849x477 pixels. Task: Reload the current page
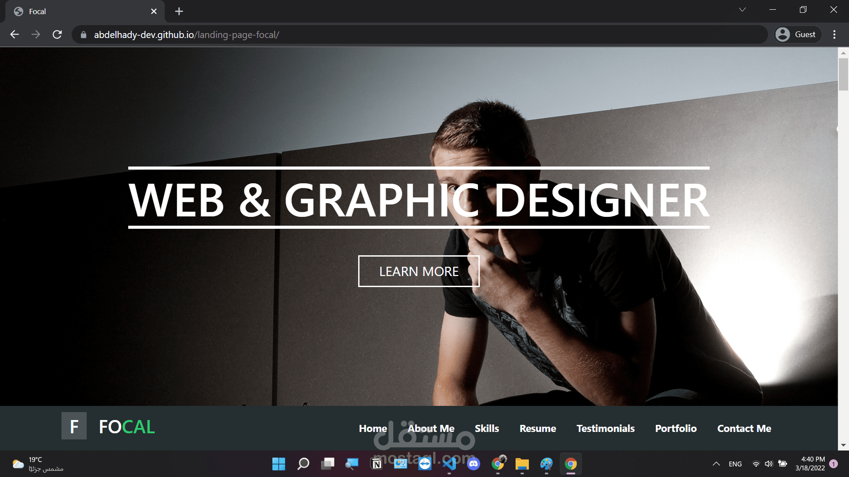click(x=57, y=34)
